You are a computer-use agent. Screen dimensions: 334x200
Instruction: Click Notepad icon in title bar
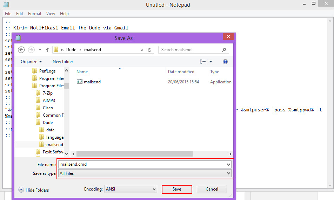pos(6,4)
